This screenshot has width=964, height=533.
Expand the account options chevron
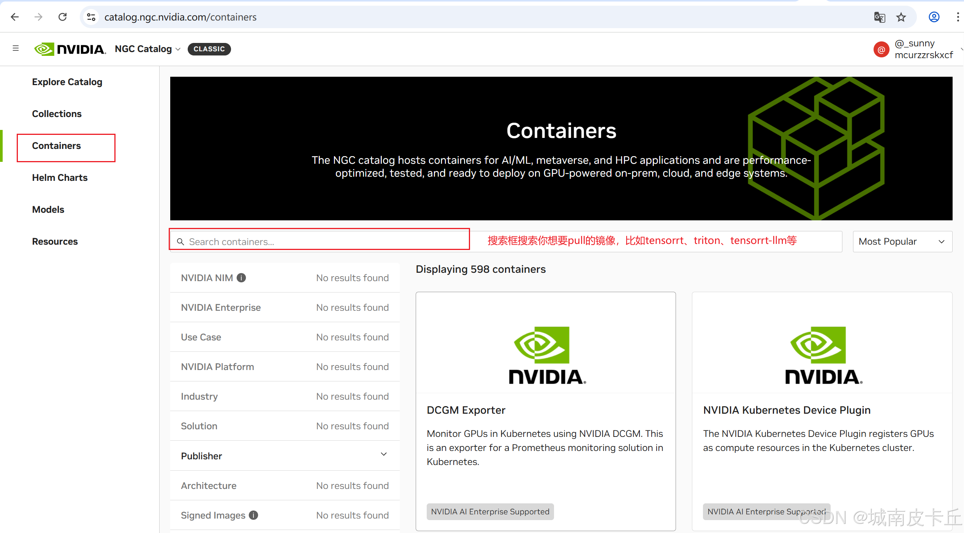tap(961, 49)
